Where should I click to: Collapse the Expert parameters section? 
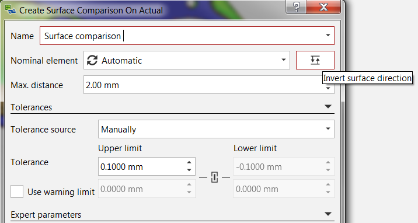click(x=328, y=214)
